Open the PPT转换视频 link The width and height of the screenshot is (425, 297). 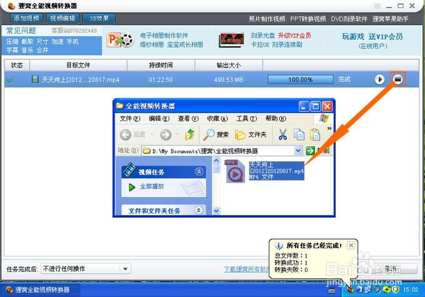[x=308, y=19]
